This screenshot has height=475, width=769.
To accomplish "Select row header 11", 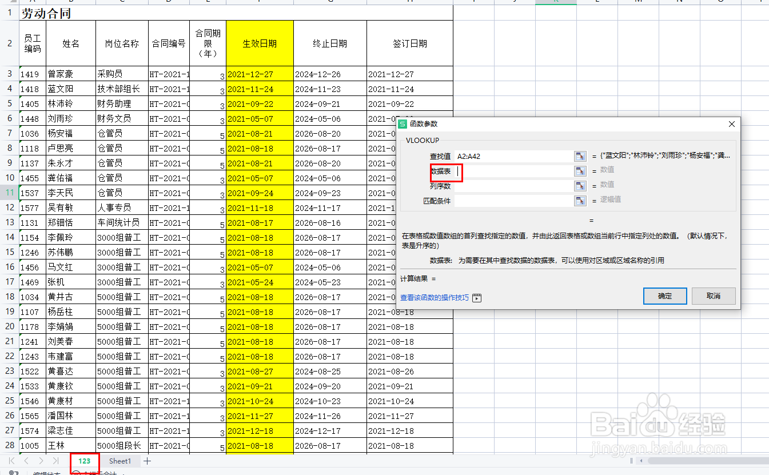I will pyautogui.click(x=10, y=193).
